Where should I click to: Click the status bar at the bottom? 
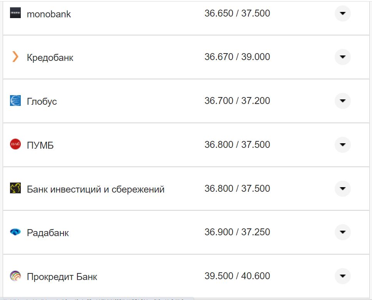[x=96, y=298]
